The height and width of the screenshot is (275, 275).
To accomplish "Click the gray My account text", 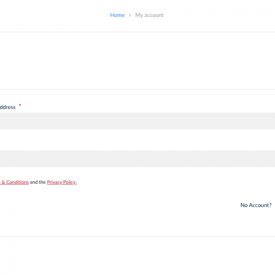I will (149, 15).
